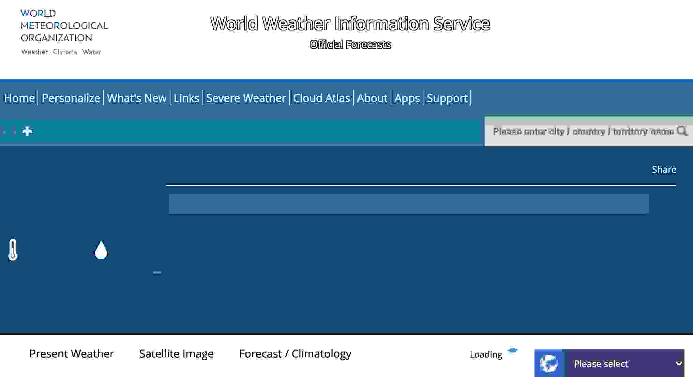
Task: Open the About page
Action: 372,98
